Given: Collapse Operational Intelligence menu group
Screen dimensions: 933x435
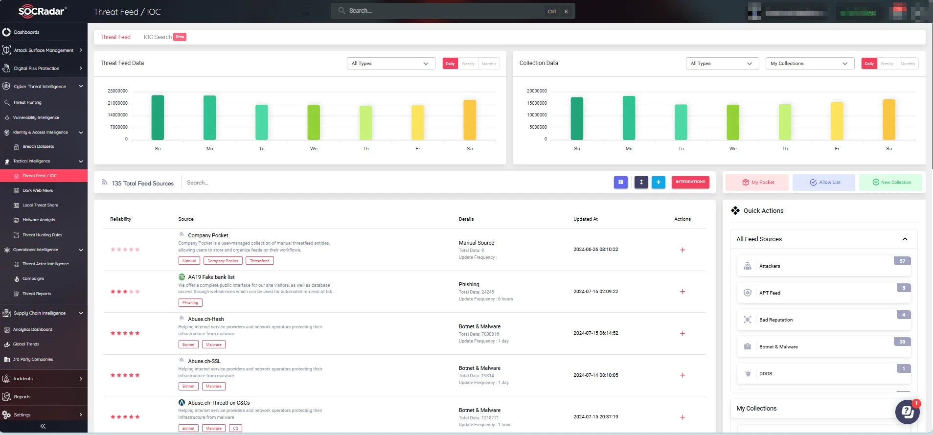Looking at the screenshot, I should click(81, 250).
